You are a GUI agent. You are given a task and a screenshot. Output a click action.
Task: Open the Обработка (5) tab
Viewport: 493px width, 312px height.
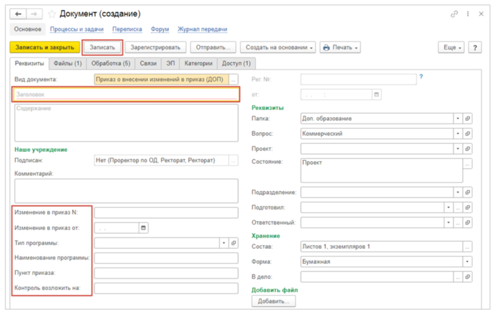(110, 63)
